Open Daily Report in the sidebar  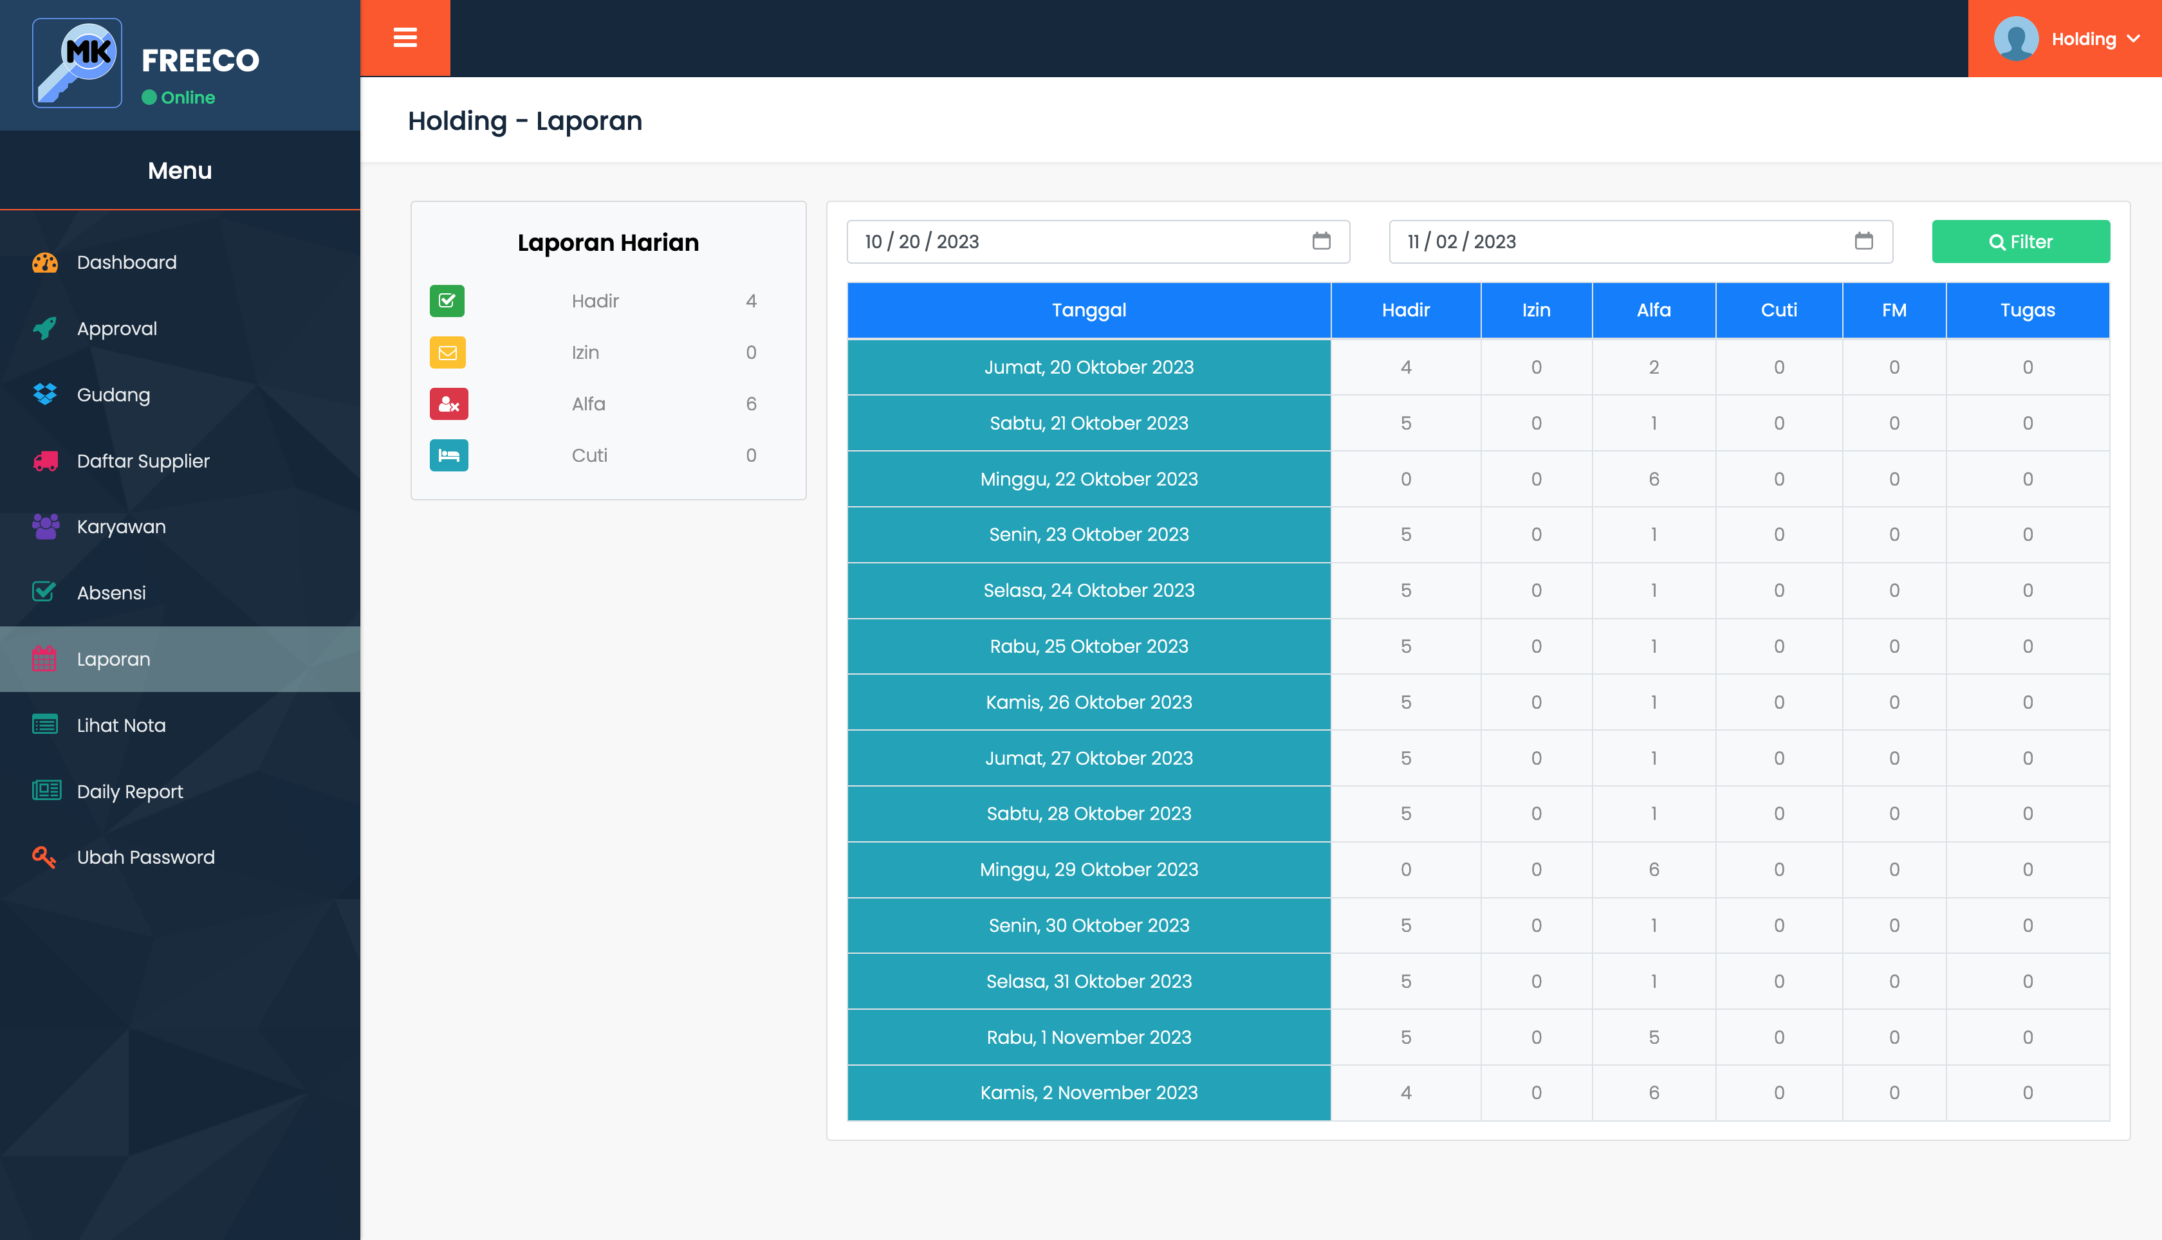coord(180,791)
